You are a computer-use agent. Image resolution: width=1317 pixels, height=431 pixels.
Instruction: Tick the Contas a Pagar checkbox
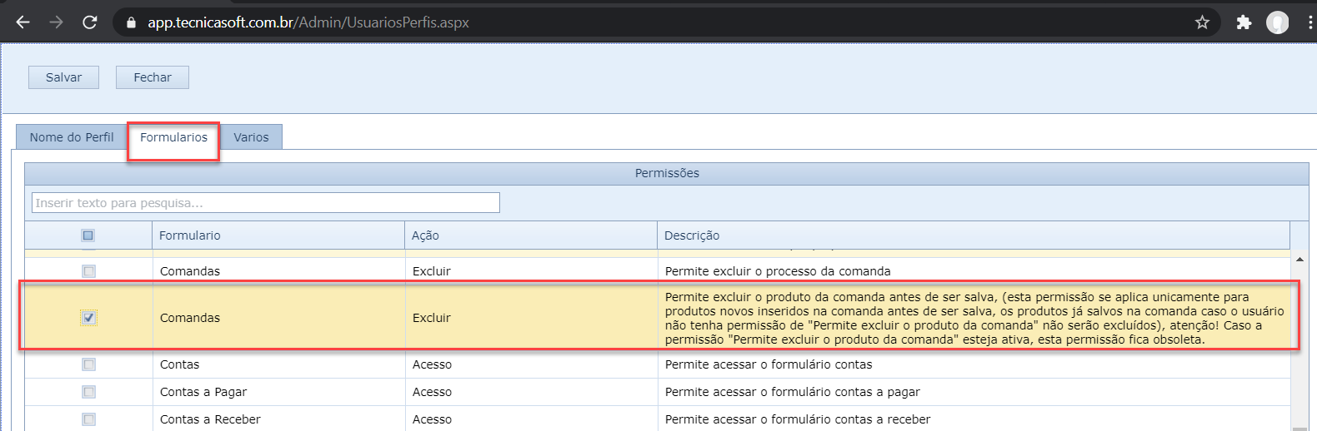point(88,392)
